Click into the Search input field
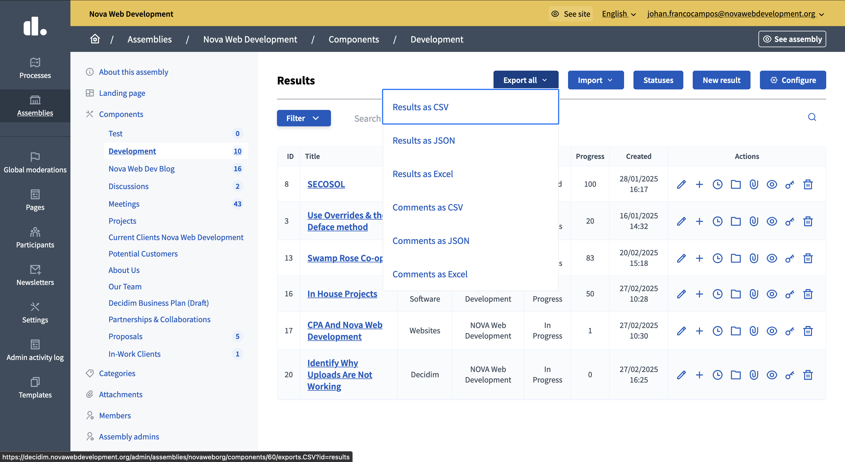 367,118
